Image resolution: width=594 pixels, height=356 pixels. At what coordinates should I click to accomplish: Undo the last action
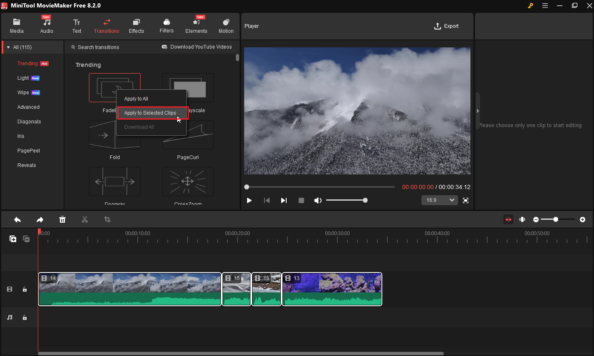(17, 219)
